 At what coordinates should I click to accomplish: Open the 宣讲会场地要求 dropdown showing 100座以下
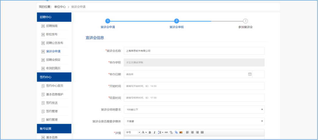[x=194, y=110]
